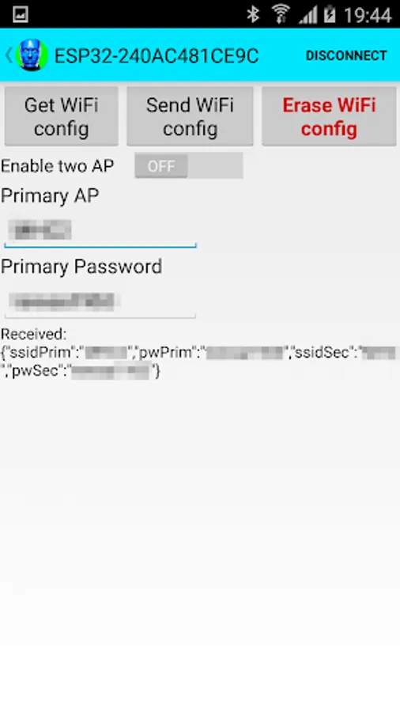400x712 pixels.
Task: Tap the Bluetooth status bar icon
Action: [253, 14]
